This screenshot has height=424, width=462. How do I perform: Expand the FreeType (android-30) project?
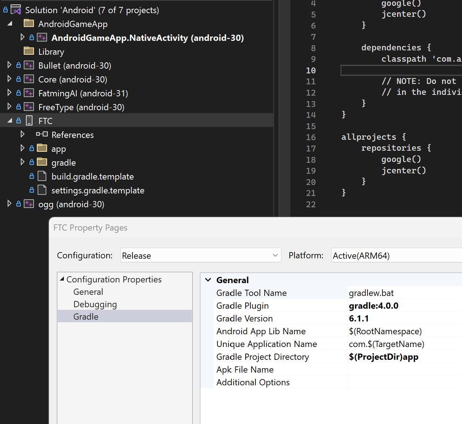[9, 107]
